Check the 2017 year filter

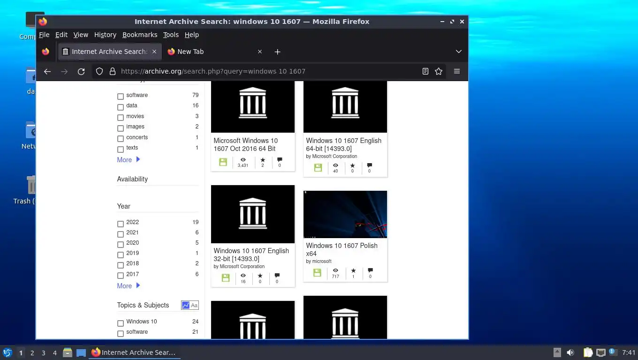[121, 276]
